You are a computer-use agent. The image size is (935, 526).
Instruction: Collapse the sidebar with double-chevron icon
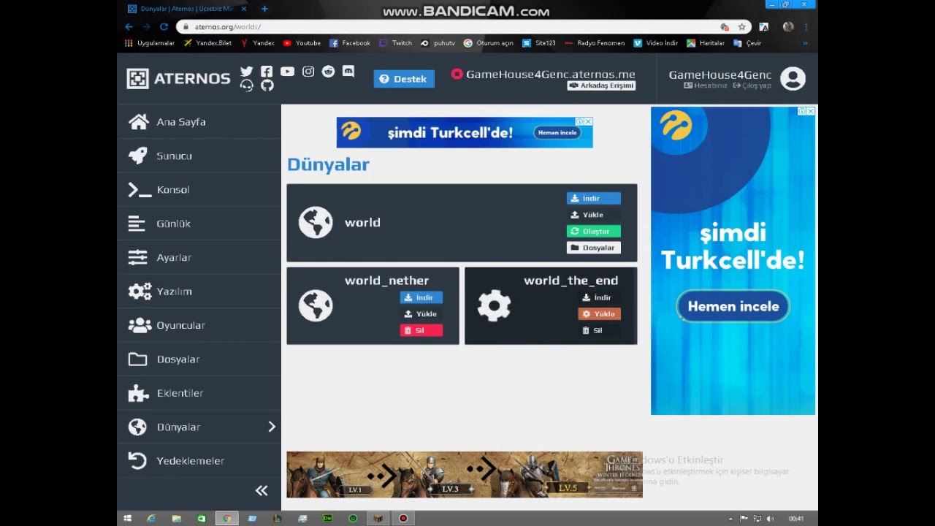[262, 491]
